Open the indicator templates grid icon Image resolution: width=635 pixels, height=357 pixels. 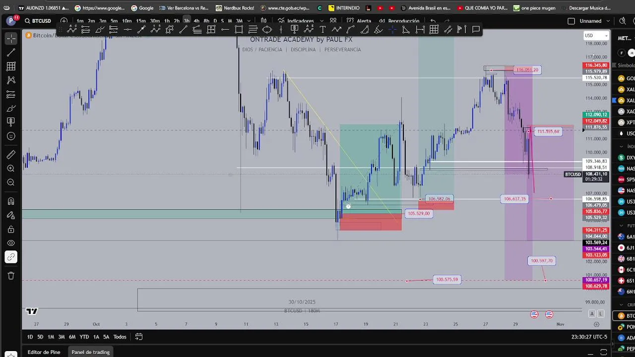click(333, 21)
